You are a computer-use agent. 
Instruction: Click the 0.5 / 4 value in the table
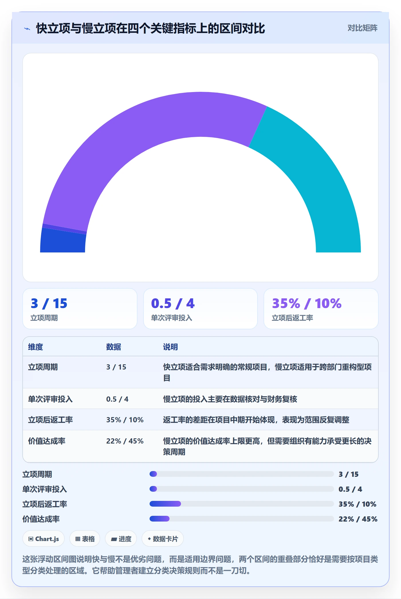[x=117, y=399]
